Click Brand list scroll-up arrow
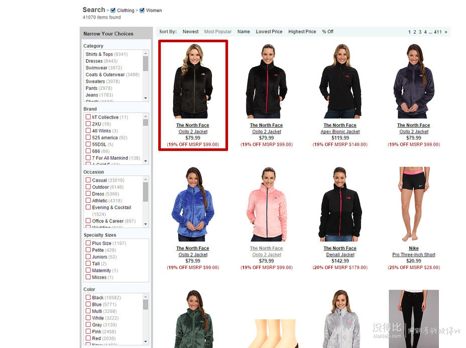This screenshot has height=348, width=466. tap(146, 116)
